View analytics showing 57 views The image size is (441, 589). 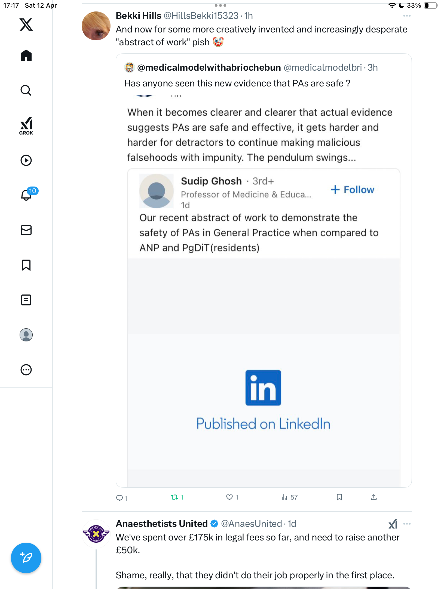289,497
